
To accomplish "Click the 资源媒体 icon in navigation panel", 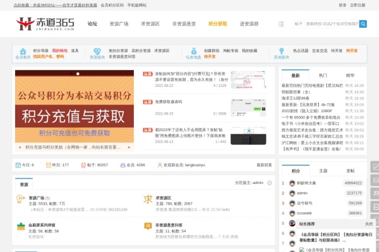I will click(x=97, y=51).
